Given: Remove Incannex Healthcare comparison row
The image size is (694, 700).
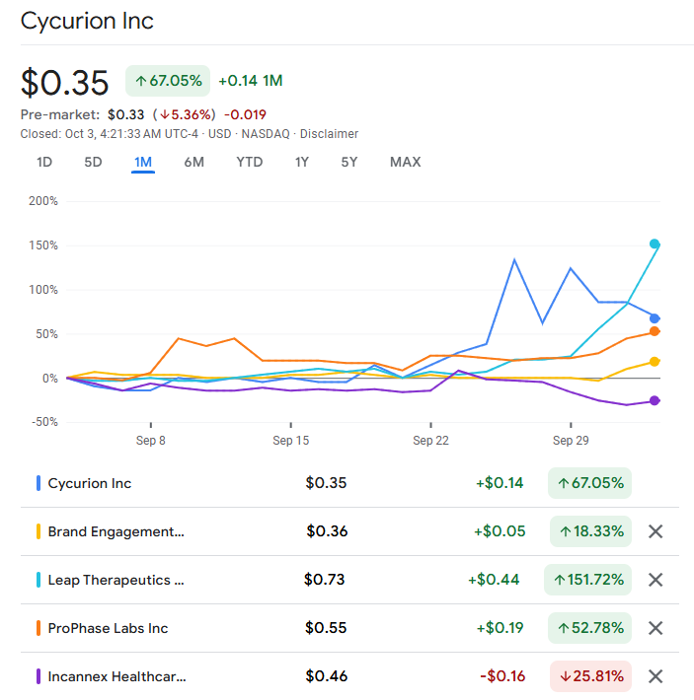Looking at the screenshot, I should point(655,676).
